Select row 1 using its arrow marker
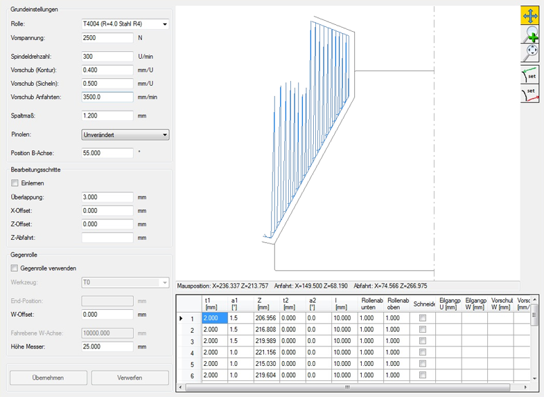The image size is (544, 397). 183,318
